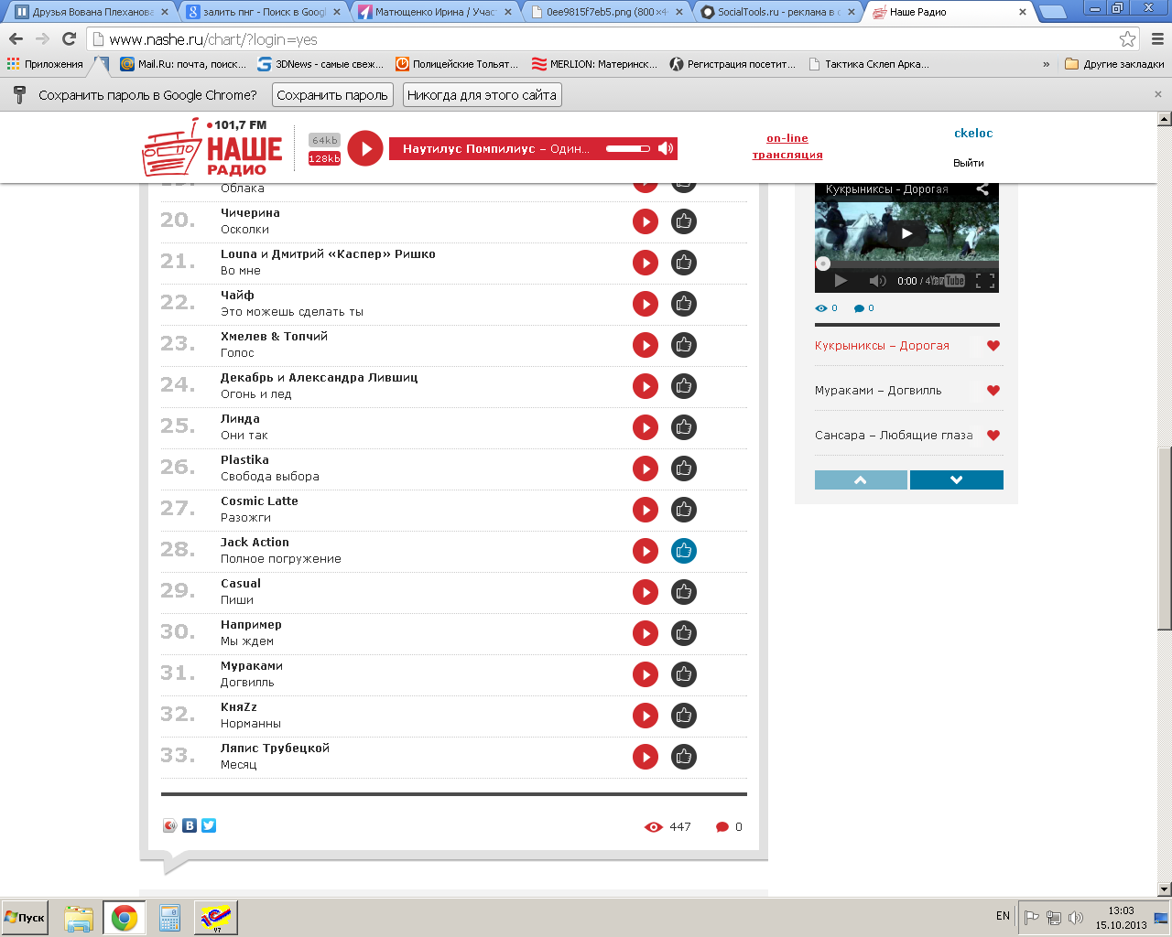The image size is (1172, 937).
Task: Play Мураками – Догвилль in the chart
Action: point(646,674)
